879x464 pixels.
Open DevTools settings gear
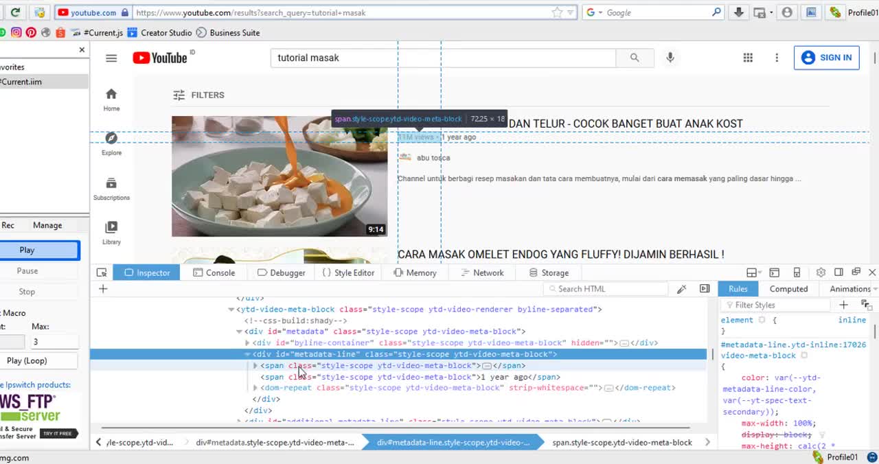click(821, 272)
